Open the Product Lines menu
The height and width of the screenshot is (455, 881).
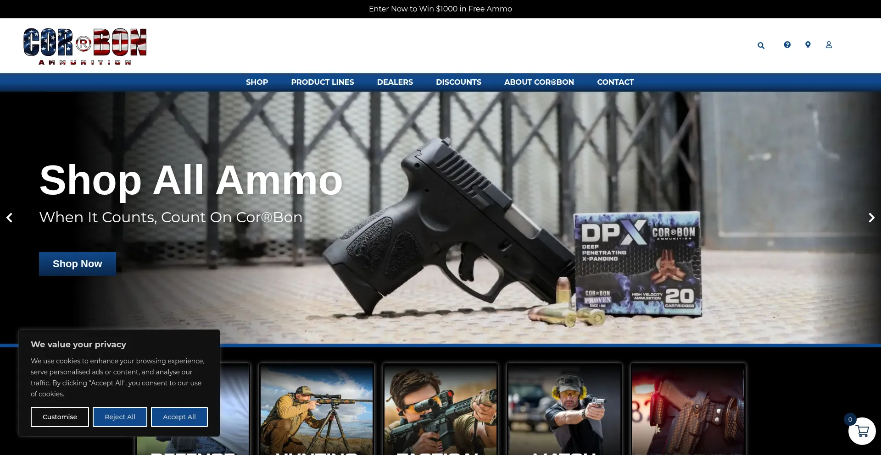coord(322,82)
